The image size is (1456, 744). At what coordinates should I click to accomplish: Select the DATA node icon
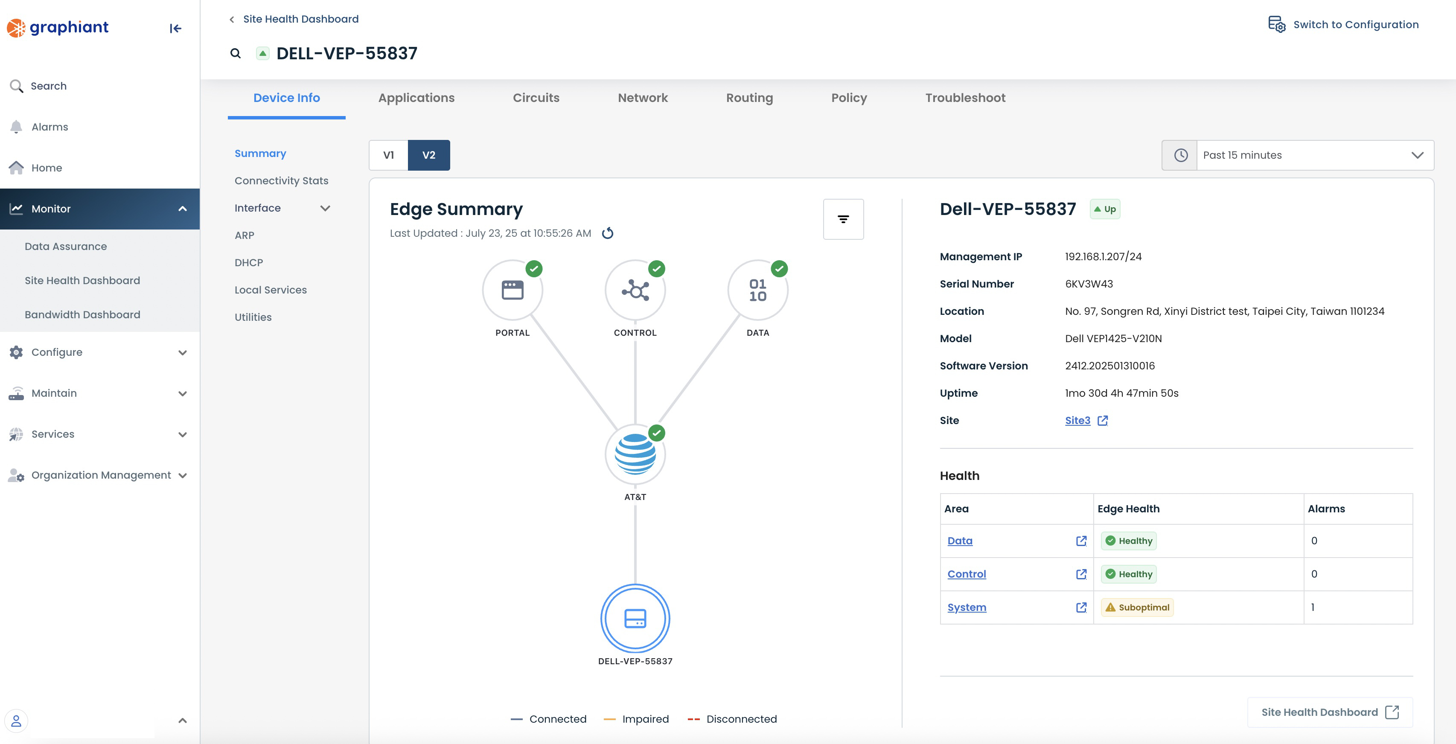[x=758, y=291]
